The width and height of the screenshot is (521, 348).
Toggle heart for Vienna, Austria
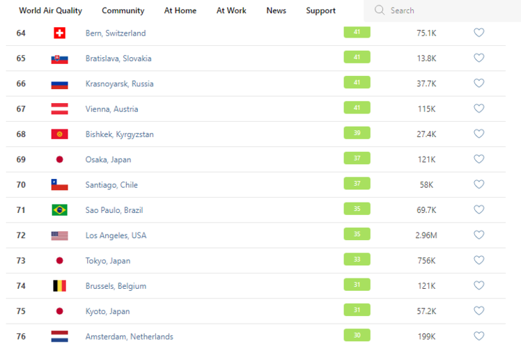479,109
